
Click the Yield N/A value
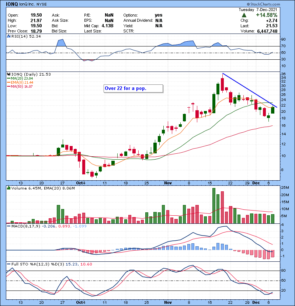pyautogui.click(x=159, y=26)
